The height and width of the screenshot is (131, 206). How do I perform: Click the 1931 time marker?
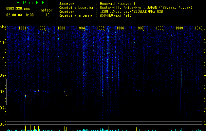22,28
